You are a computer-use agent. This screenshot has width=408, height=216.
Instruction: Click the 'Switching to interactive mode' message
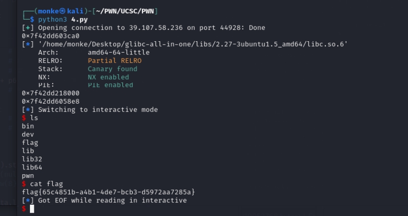[x=98, y=109]
